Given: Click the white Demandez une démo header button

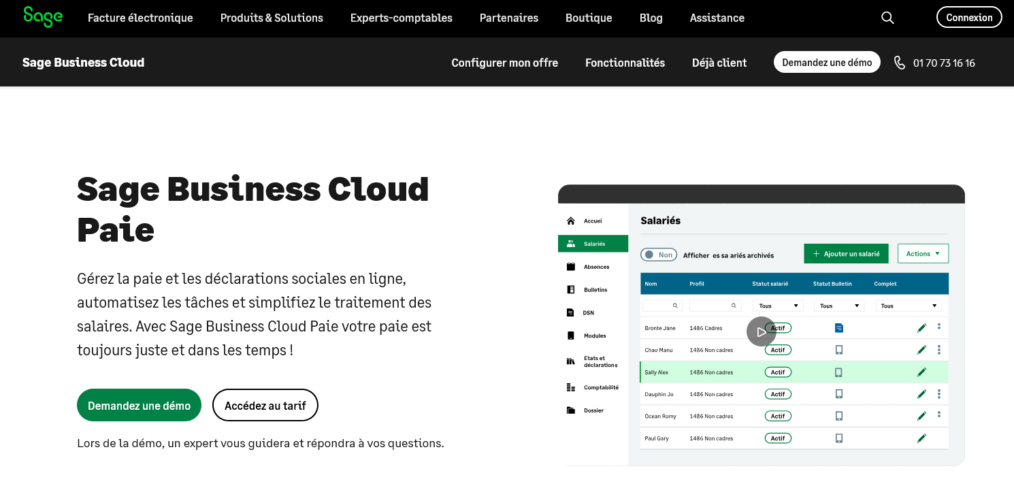Looking at the screenshot, I should (x=827, y=63).
